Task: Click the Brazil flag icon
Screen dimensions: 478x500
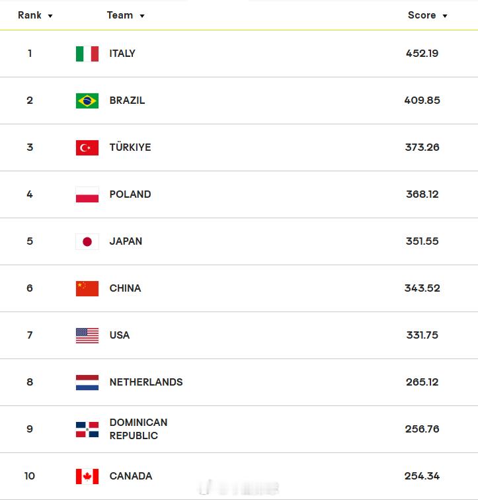Action: (87, 101)
